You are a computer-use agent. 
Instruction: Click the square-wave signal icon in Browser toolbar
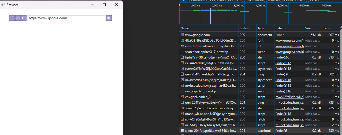(x=18, y=18)
